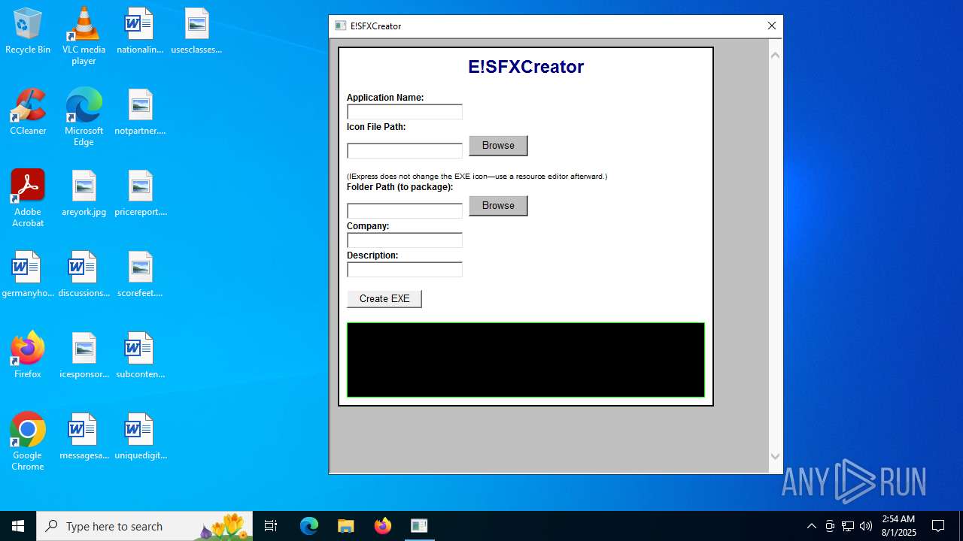Screen dimensions: 963x541
Task: Launch VLC media player shortcut
Action: pos(84,36)
